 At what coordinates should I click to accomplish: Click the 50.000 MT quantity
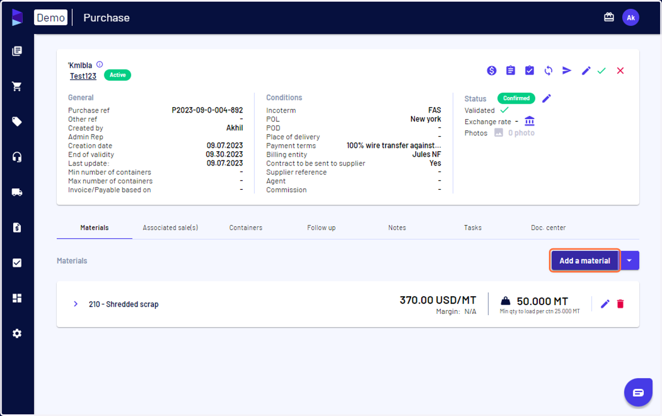(542, 301)
